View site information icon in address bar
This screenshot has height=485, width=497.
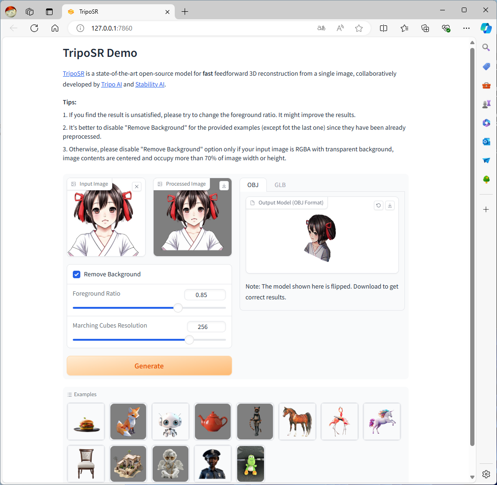80,28
